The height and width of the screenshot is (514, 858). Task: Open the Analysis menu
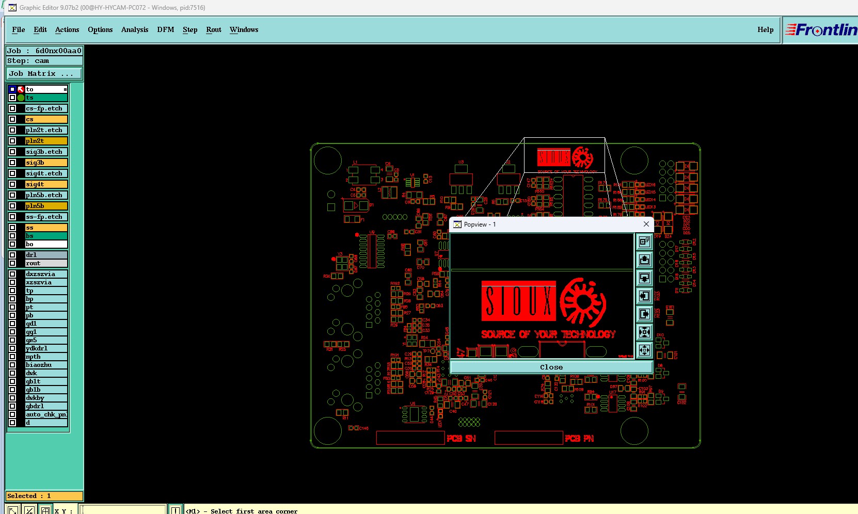(135, 30)
